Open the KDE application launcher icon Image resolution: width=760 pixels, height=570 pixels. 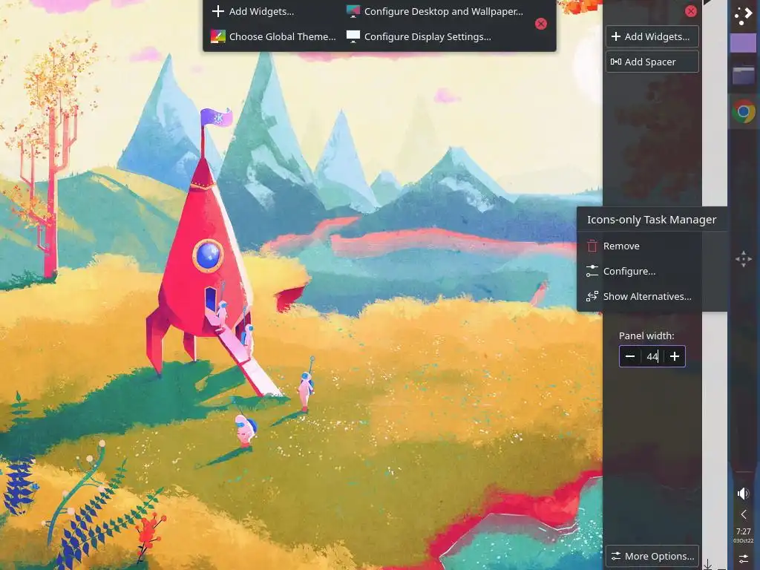(744, 15)
